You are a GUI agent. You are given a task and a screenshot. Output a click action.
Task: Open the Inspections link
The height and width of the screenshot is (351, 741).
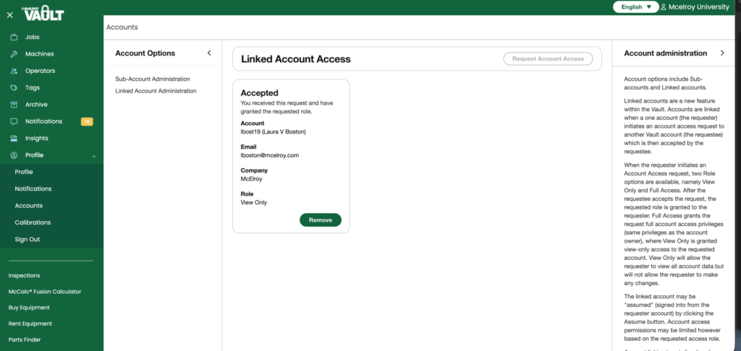point(24,275)
